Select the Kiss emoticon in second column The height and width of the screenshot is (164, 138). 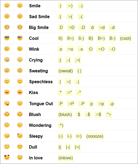(20, 92)
